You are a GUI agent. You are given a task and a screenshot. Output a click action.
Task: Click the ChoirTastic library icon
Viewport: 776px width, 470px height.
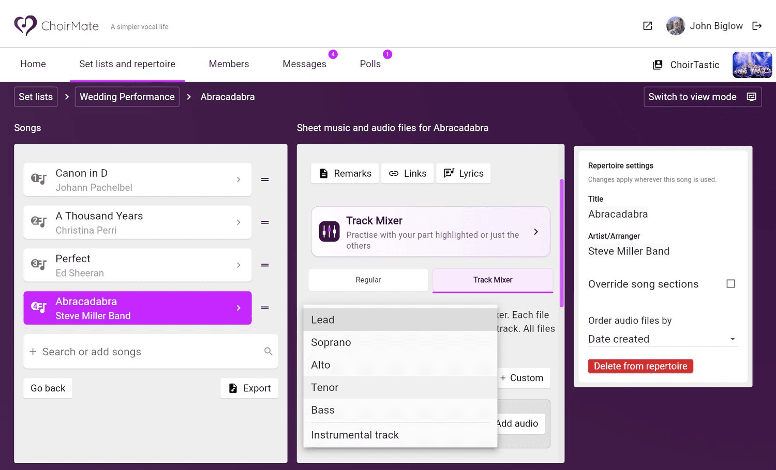click(658, 65)
